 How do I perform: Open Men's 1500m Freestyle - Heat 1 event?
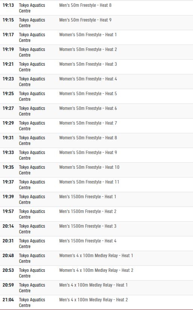(x=88, y=197)
